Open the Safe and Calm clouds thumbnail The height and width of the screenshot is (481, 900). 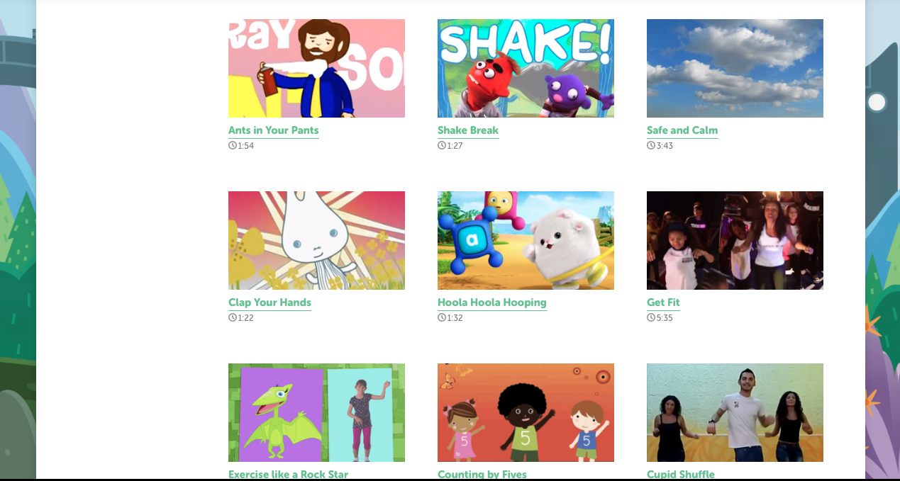tap(735, 68)
